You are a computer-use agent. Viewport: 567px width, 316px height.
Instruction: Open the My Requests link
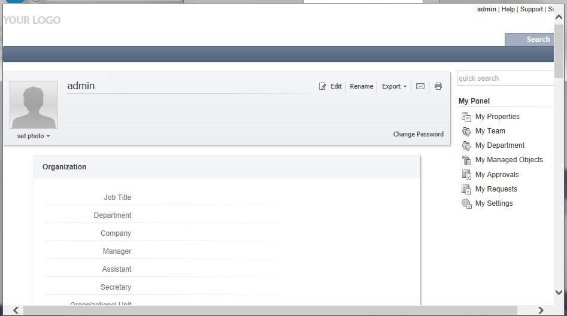496,189
